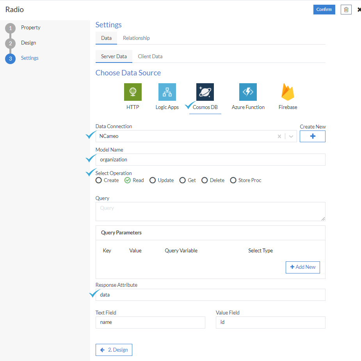Click step 2 Design circle
Viewport: 361px width, 361px height.
10,43
